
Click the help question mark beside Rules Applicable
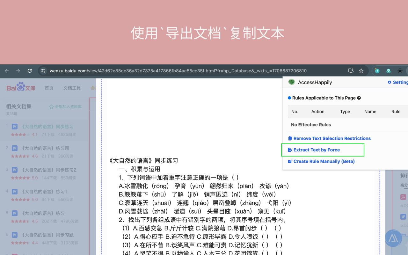359,98
